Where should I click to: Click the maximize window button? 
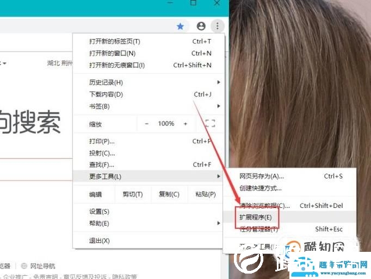coord(194,3)
